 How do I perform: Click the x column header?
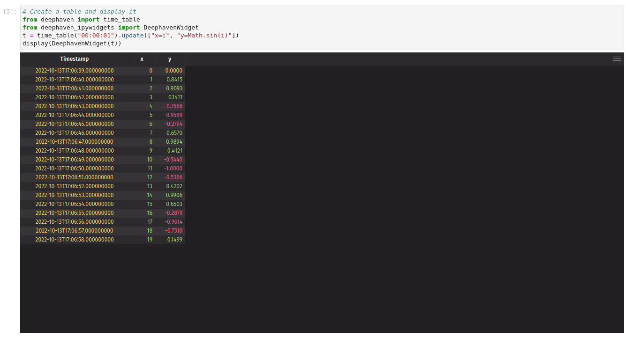click(x=142, y=59)
